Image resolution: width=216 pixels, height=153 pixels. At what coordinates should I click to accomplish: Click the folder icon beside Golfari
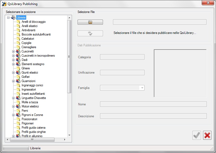(x=18, y=77)
